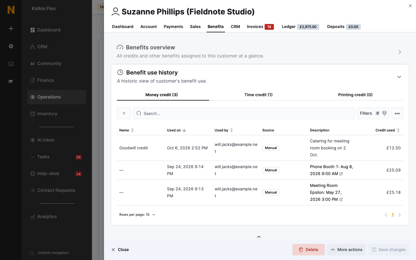The height and width of the screenshot is (260, 416).
Task: Go to the next page arrow
Action: click(x=400, y=215)
